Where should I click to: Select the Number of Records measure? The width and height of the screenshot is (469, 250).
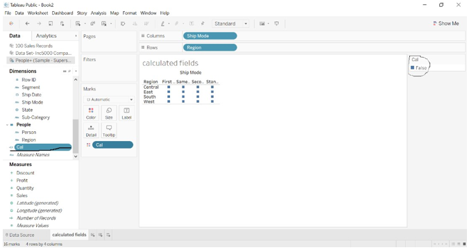point(36,218)
